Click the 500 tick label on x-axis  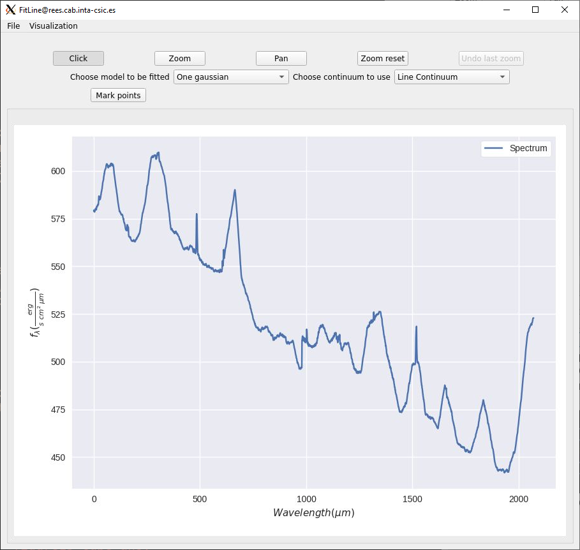tap(200, 499)
